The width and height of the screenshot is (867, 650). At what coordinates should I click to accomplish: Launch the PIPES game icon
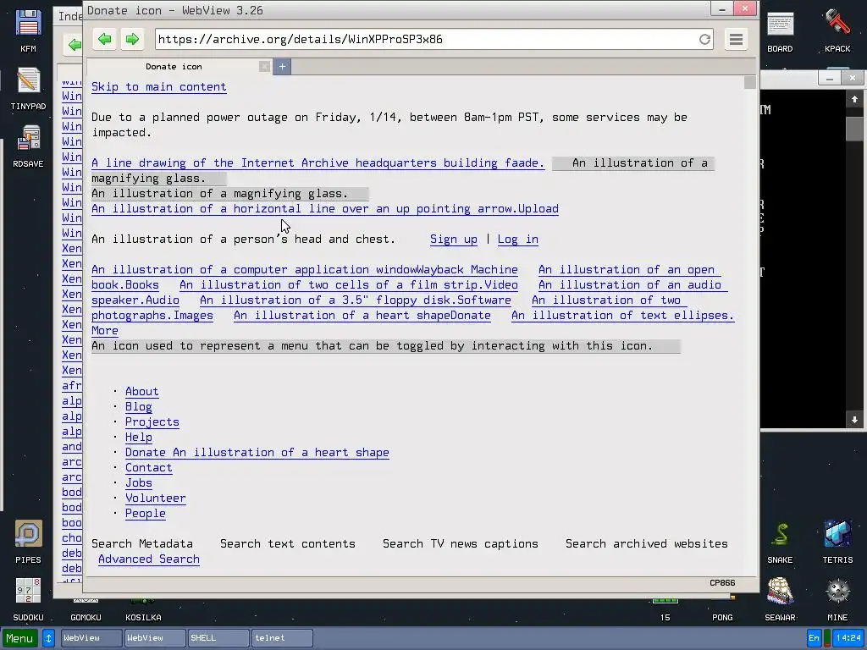pyautogui.click(x=28, y=543)
